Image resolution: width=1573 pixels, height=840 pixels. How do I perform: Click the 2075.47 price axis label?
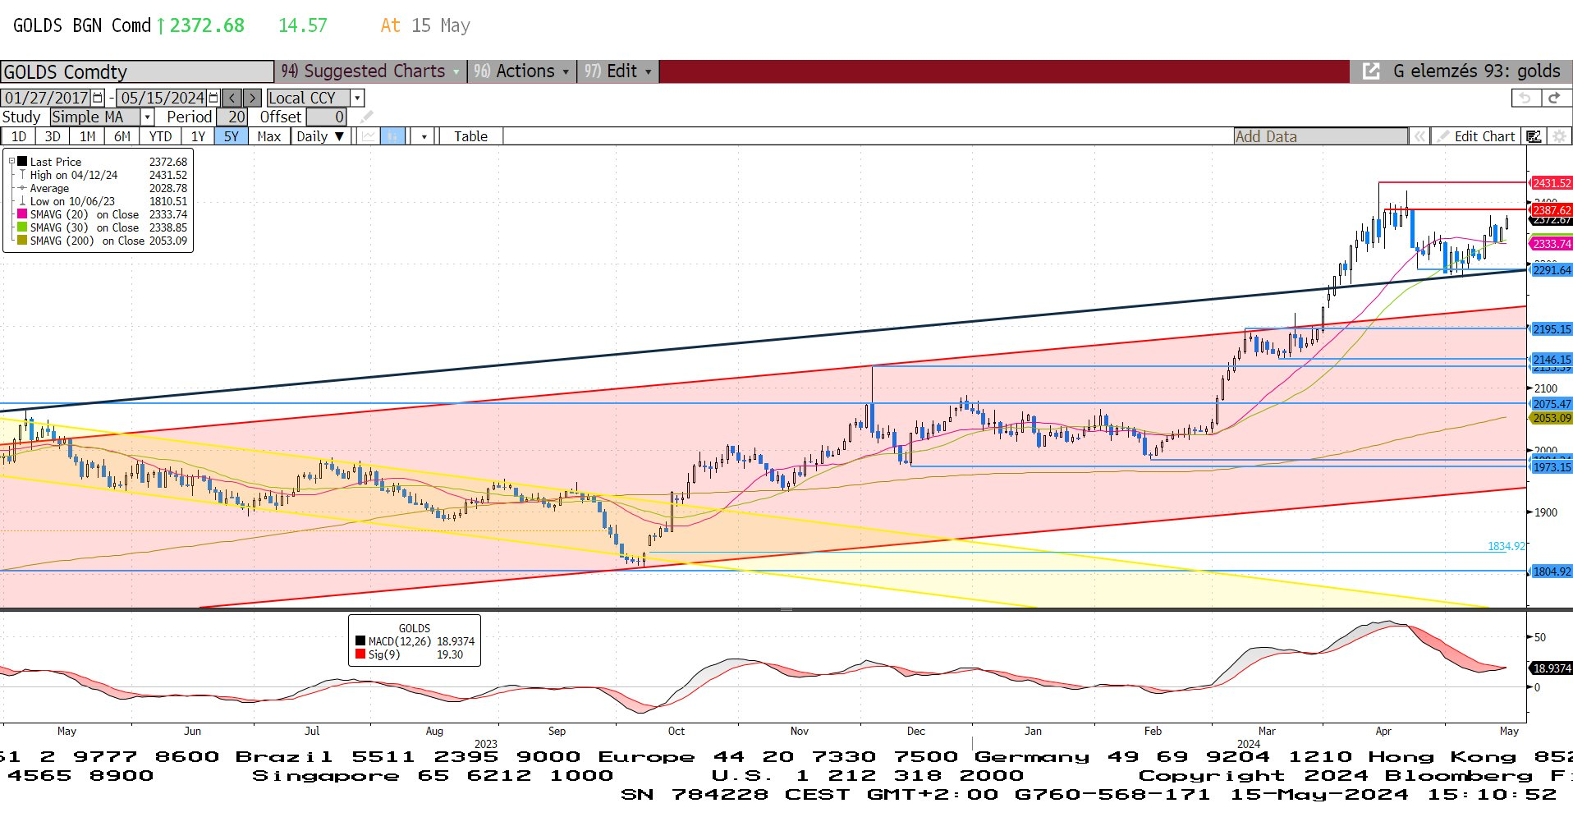pyautogui.click(x=1551, y=404)
